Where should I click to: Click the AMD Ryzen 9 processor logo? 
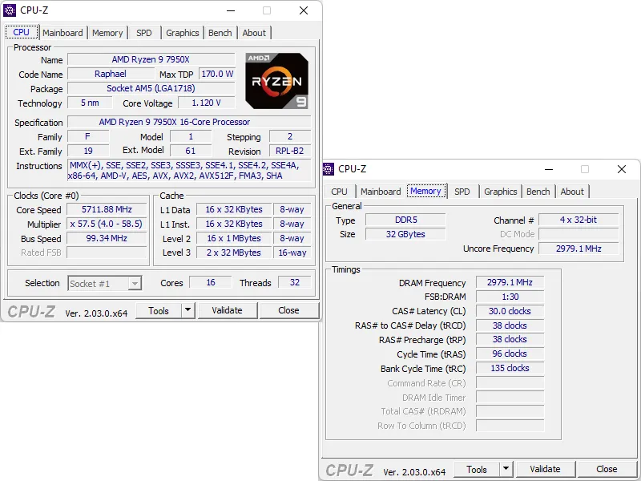click(x=276, y=81)
